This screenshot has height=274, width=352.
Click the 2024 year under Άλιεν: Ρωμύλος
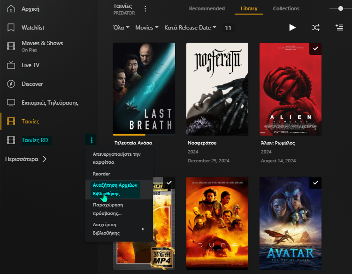point(266,152)
